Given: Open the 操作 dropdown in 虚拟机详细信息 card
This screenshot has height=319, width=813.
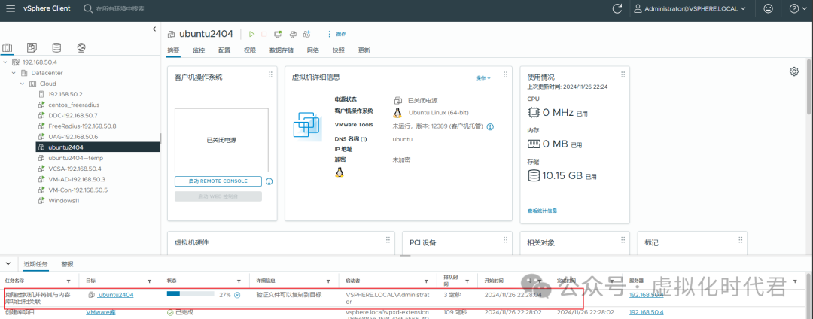Looking at the screenshot, I should pos(483,77).
